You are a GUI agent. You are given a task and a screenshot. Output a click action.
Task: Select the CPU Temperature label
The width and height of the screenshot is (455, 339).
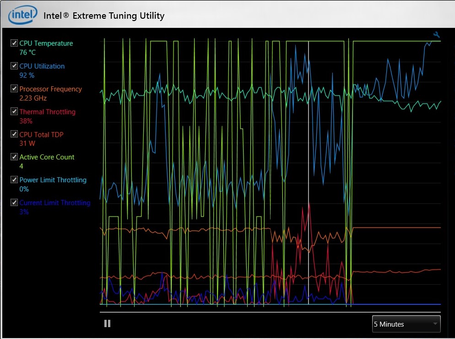[x=46, y=43]
